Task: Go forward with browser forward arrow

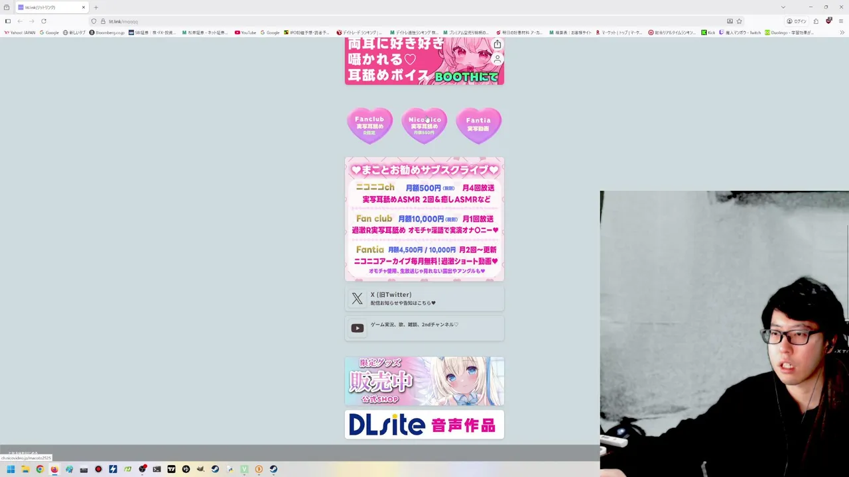Action: pos(31,21)
